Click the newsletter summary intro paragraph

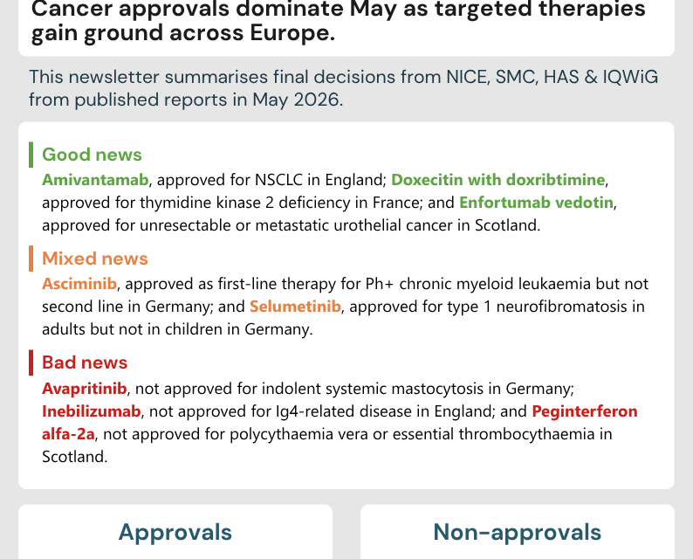[x=343, y=88]
